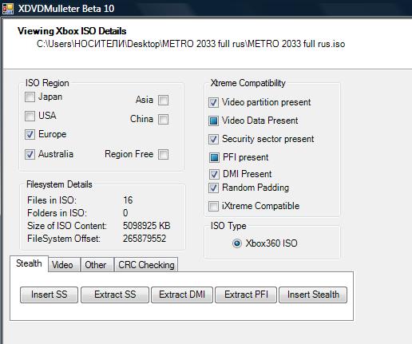Screen dimensions: 412x344
Task: Click the ISO Region group label
Action: click(47, 83)
